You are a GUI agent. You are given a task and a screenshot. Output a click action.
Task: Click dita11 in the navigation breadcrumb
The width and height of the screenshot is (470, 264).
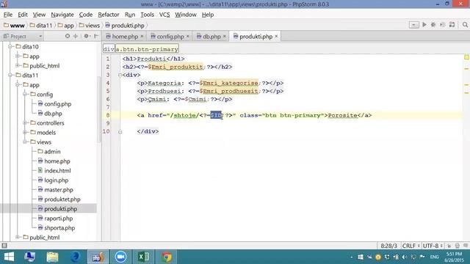[41, 26]
